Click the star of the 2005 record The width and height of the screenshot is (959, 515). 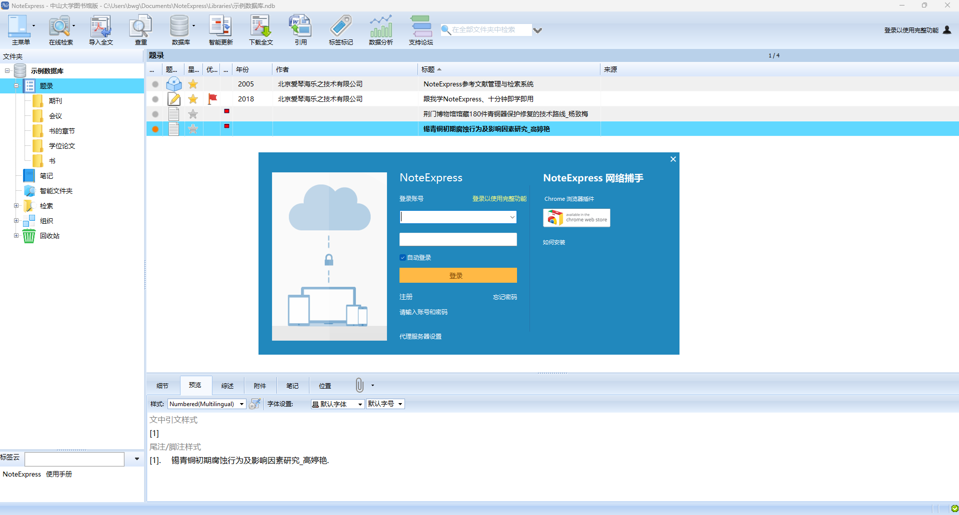pyautogui.click(x=193, y=84)
